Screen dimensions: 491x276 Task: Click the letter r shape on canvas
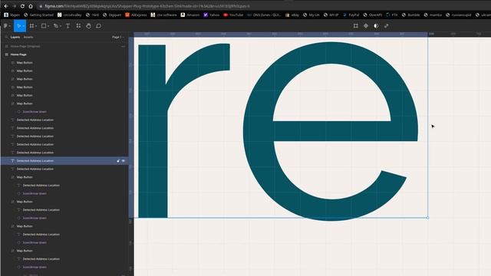(x=153, y=131)
